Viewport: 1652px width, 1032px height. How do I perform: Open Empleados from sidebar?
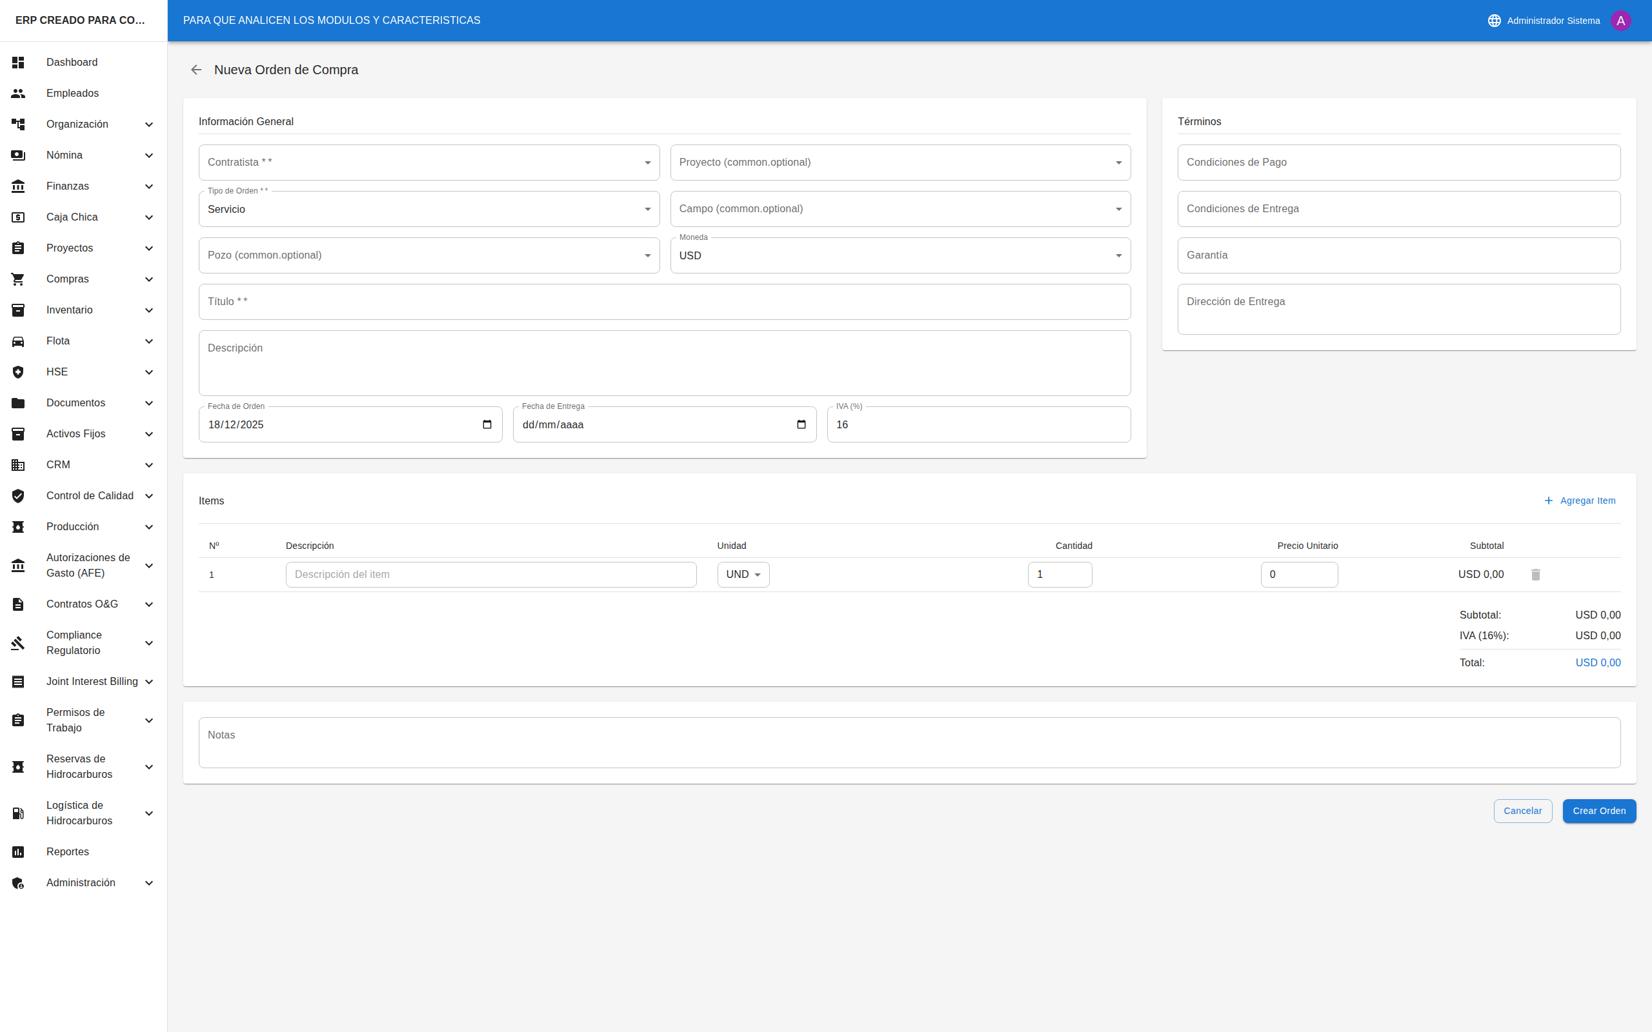[72, 94]
